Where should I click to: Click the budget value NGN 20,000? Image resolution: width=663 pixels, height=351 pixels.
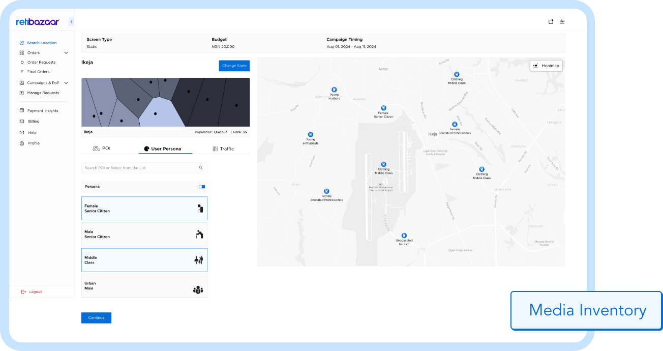click(x=223, y=46)
